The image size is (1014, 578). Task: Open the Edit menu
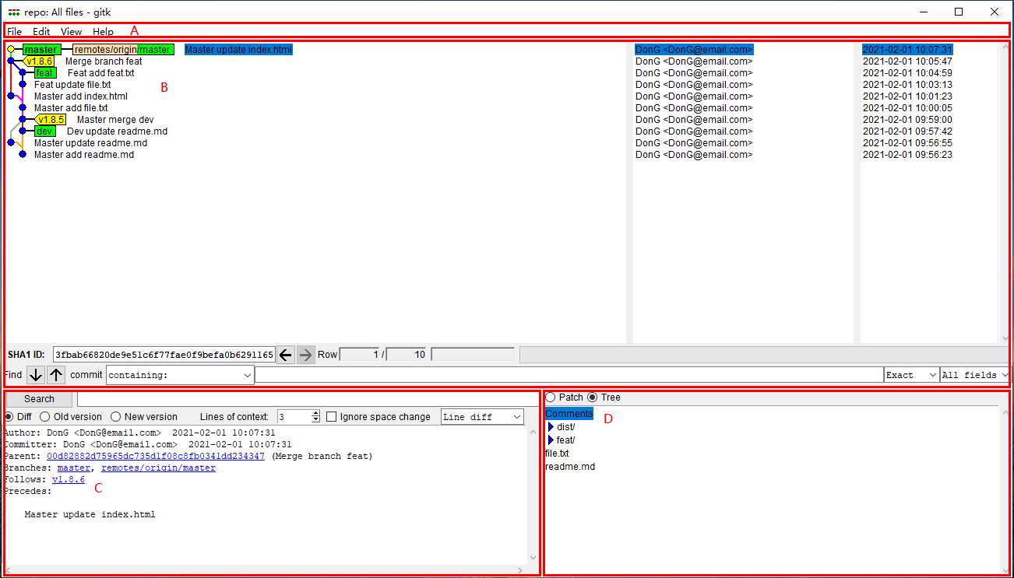click(41, 32)
